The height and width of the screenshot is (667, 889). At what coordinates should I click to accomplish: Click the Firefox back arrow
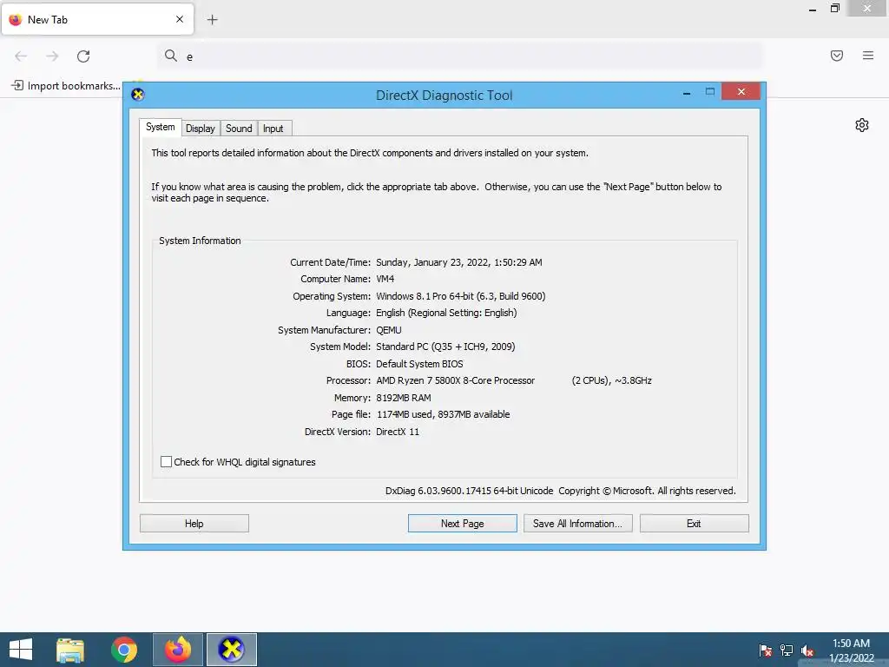point(21,56)
